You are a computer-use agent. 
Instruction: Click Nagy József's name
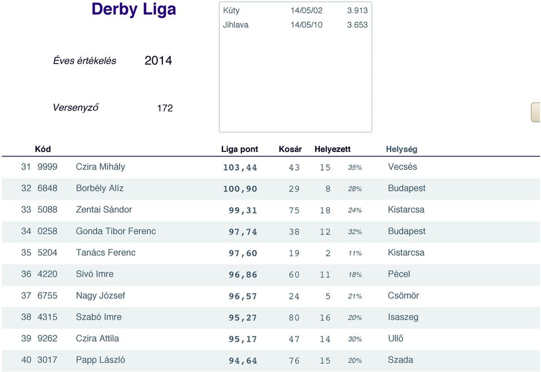(x=100, y=295)
